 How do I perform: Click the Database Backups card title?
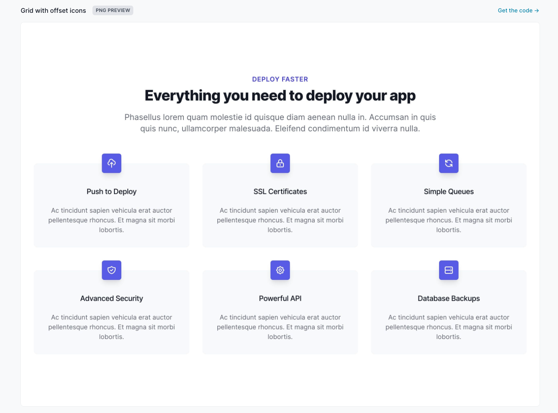point(448,298)
